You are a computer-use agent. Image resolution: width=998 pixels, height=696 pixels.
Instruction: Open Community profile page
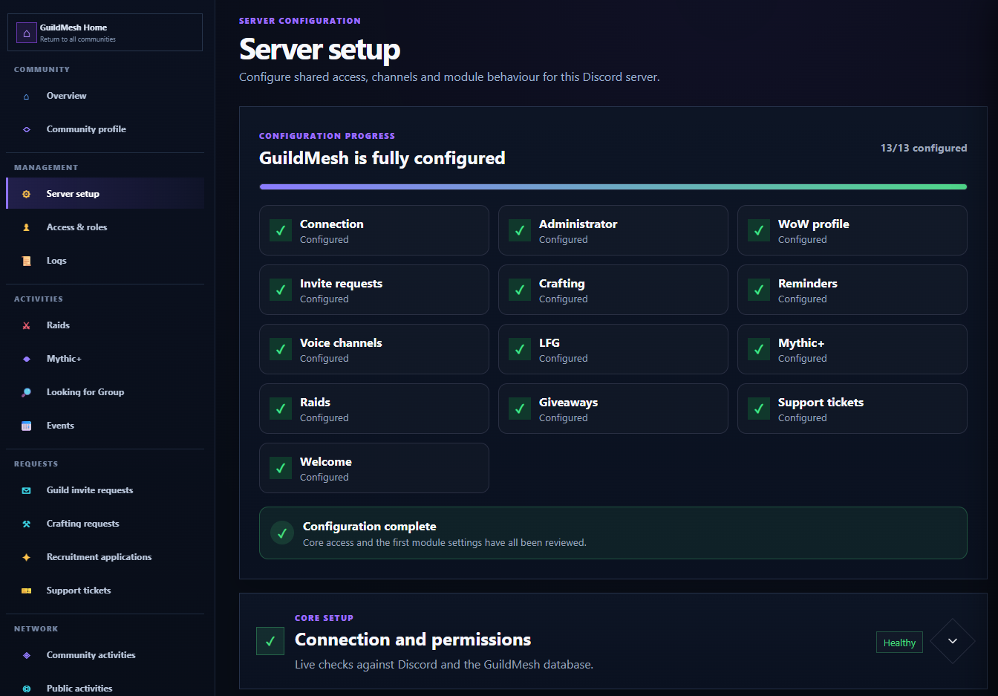(105, 129)
